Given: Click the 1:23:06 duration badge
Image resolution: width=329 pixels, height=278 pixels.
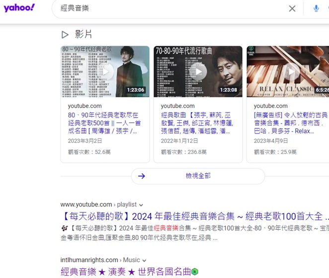Looking at the screenshot, I should [136, 90].
